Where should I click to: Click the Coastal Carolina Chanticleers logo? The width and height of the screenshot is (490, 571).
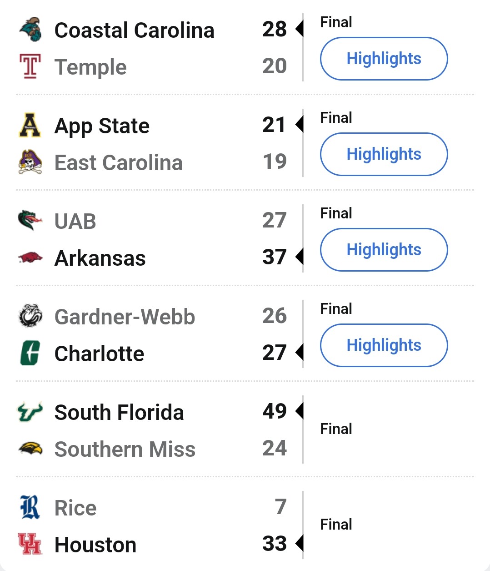click(x=30, y=30)
